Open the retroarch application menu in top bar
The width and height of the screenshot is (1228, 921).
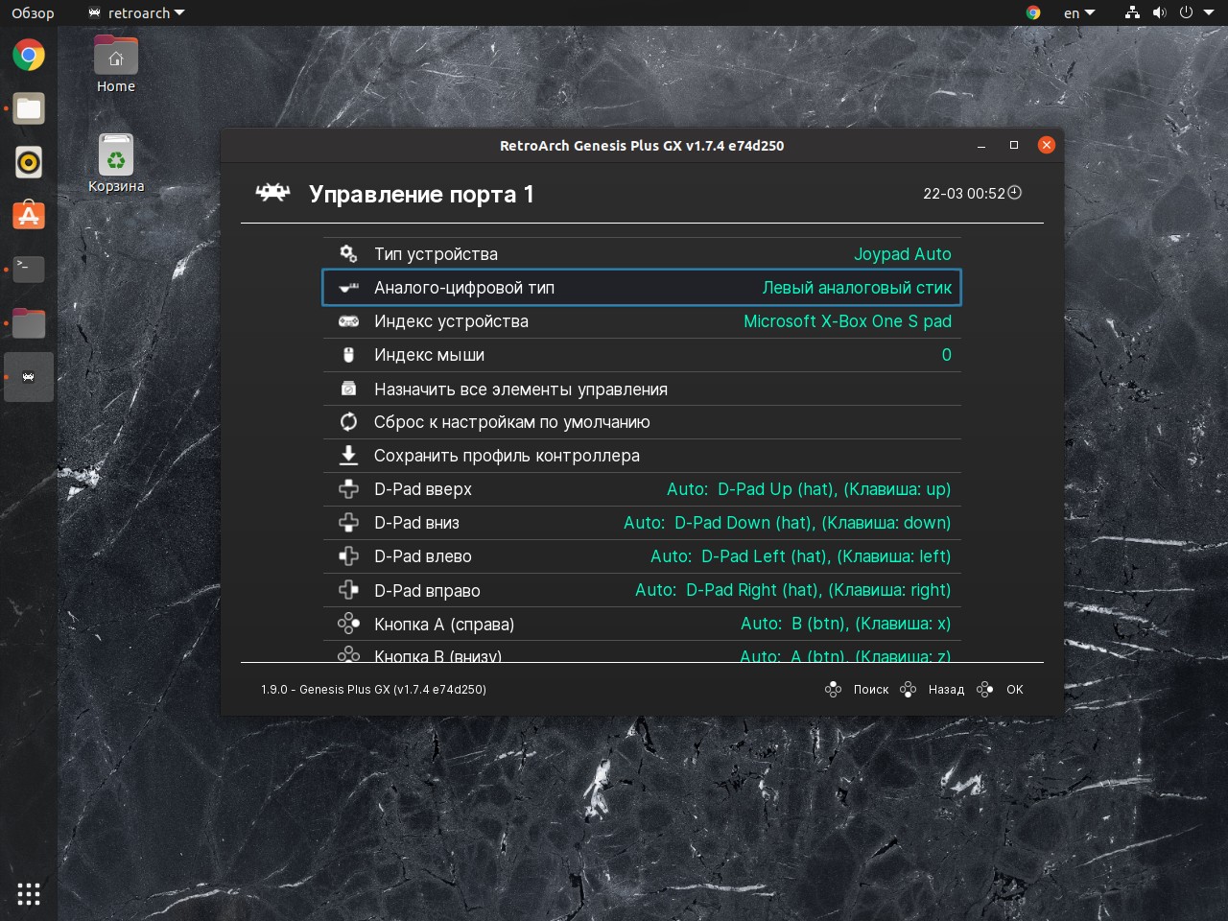point(136,12)
